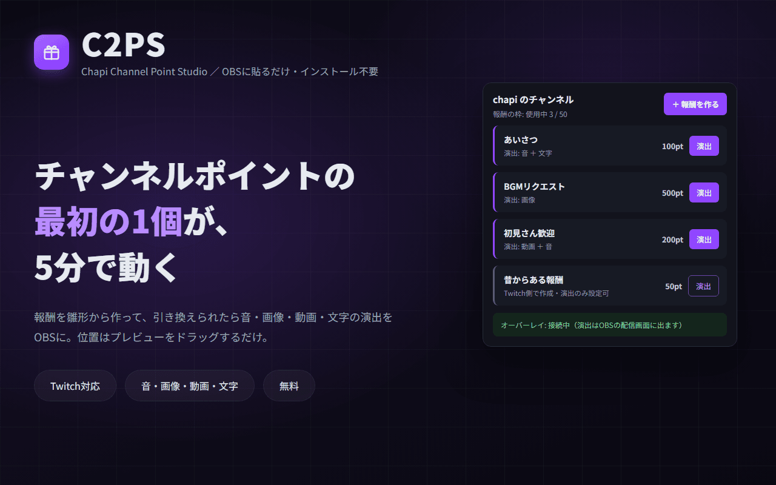This screenshot has width=776, height=485.
Task: Click the Chapi Channel Point Studio tagline
Action: [x=230, y=72]
